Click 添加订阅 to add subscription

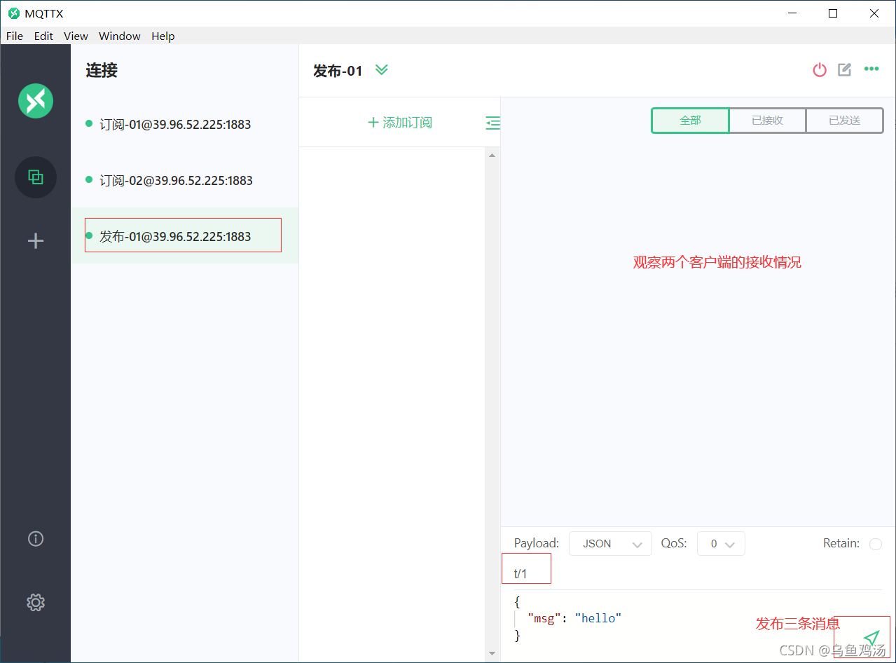tap(399, 123)
